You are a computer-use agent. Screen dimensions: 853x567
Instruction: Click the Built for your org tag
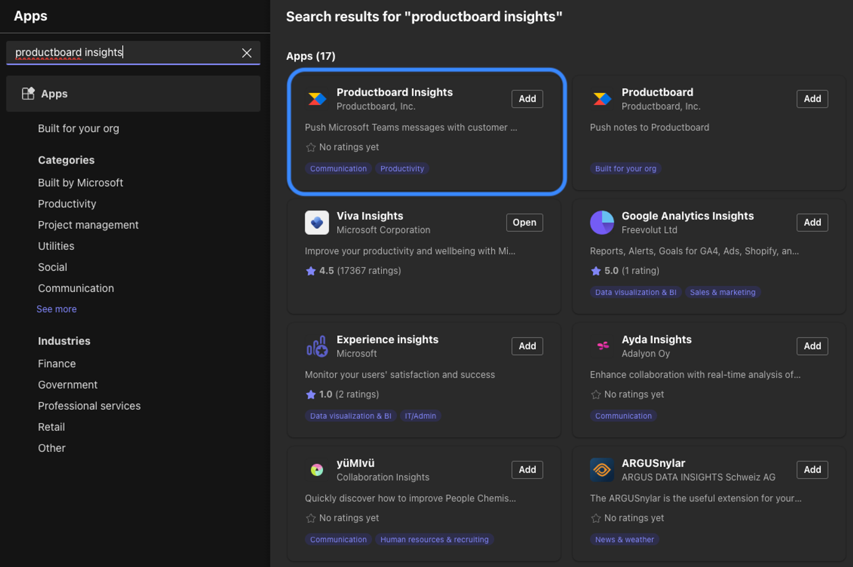pos(625,168)
